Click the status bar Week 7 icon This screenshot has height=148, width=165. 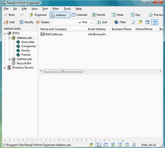(x=120, y=145)
